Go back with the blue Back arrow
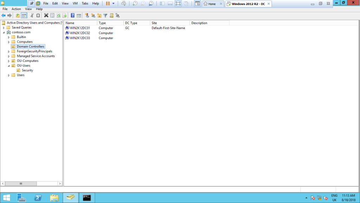Screen dimensions: 360x203 (4, 15)
